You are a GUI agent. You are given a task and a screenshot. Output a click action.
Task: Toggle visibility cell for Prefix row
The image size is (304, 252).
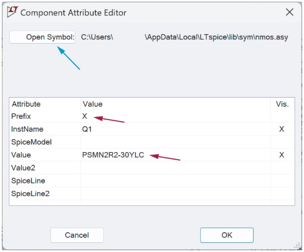pos(282,117)
